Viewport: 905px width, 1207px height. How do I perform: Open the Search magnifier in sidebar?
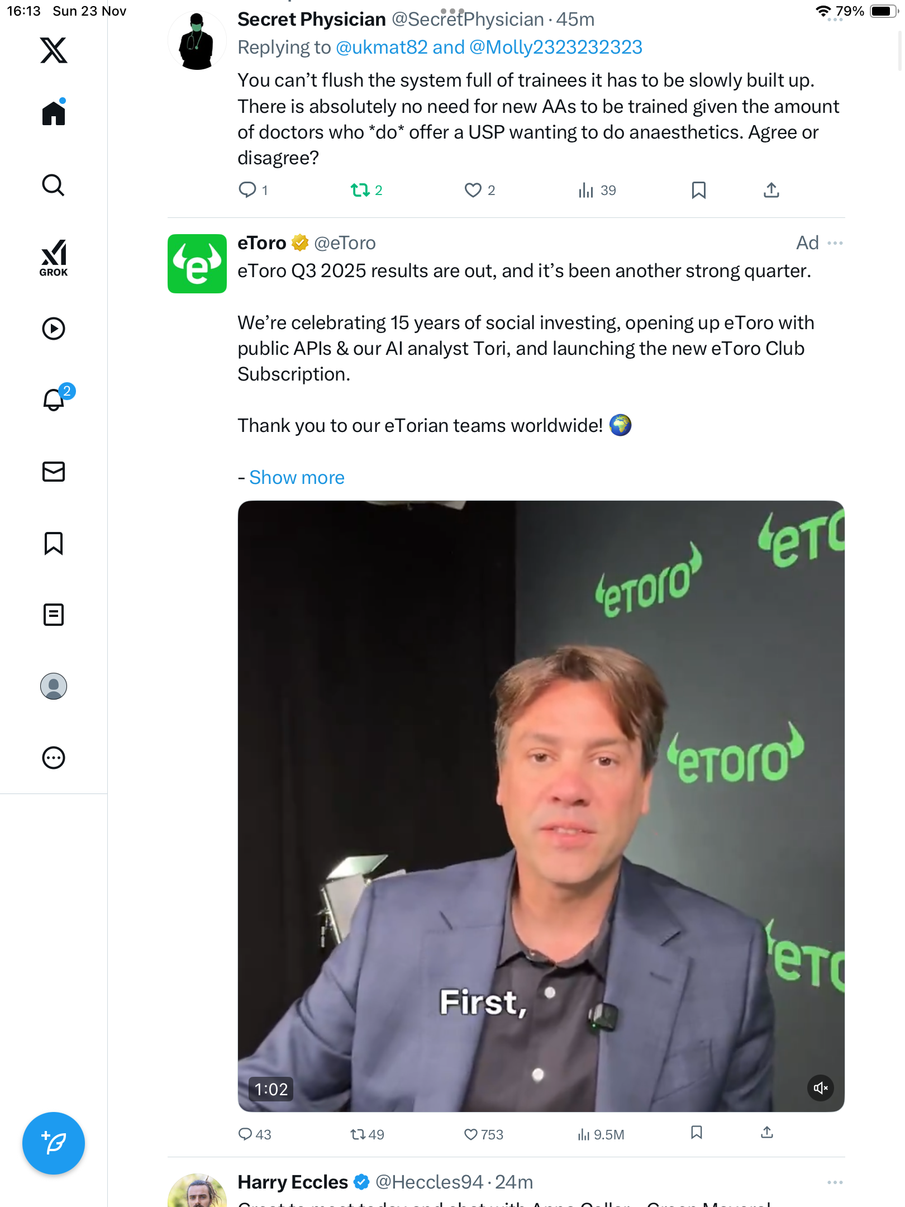click(x=54, y=186)
